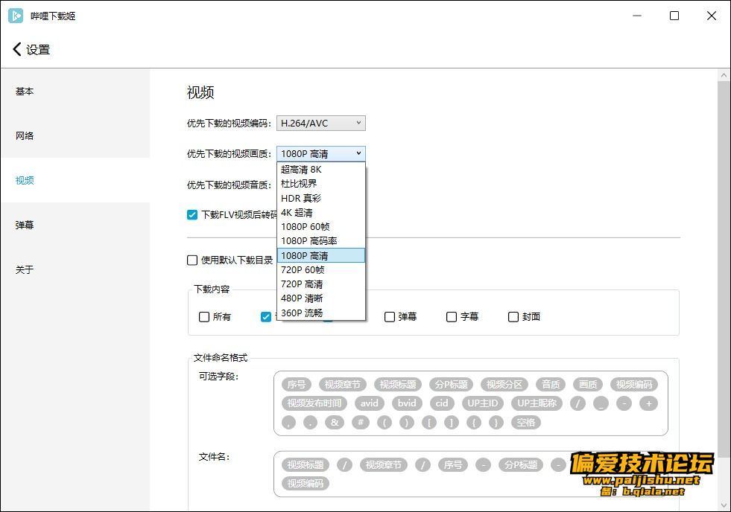Add 视频标题 tag from 可选字段
Viewport: 731px width, 512px height.
pos(398,385)
